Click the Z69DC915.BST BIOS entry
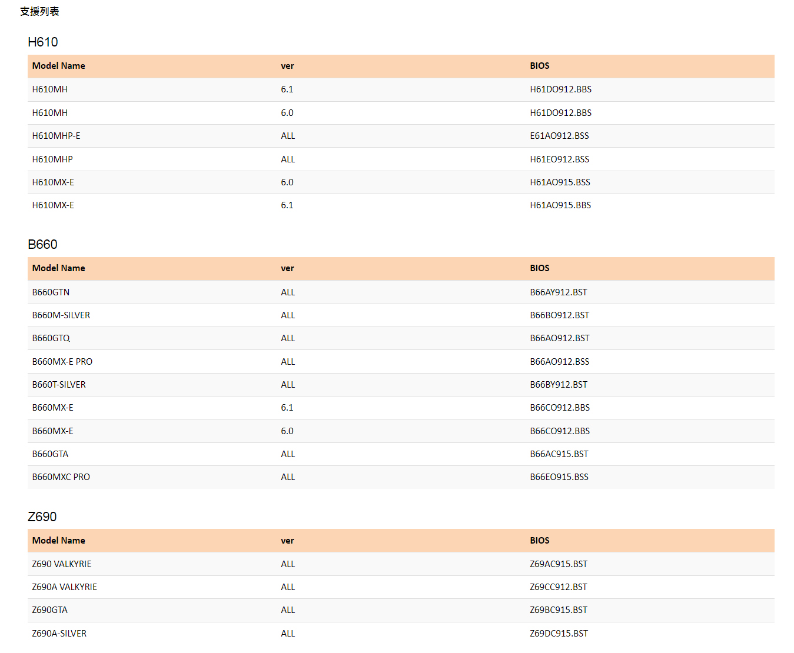 pos(559,634)
